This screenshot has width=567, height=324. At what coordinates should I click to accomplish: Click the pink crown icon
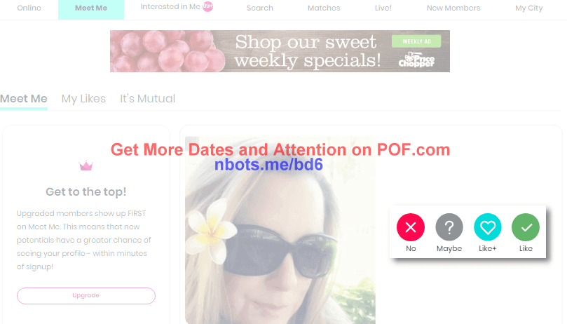[86, 166]
